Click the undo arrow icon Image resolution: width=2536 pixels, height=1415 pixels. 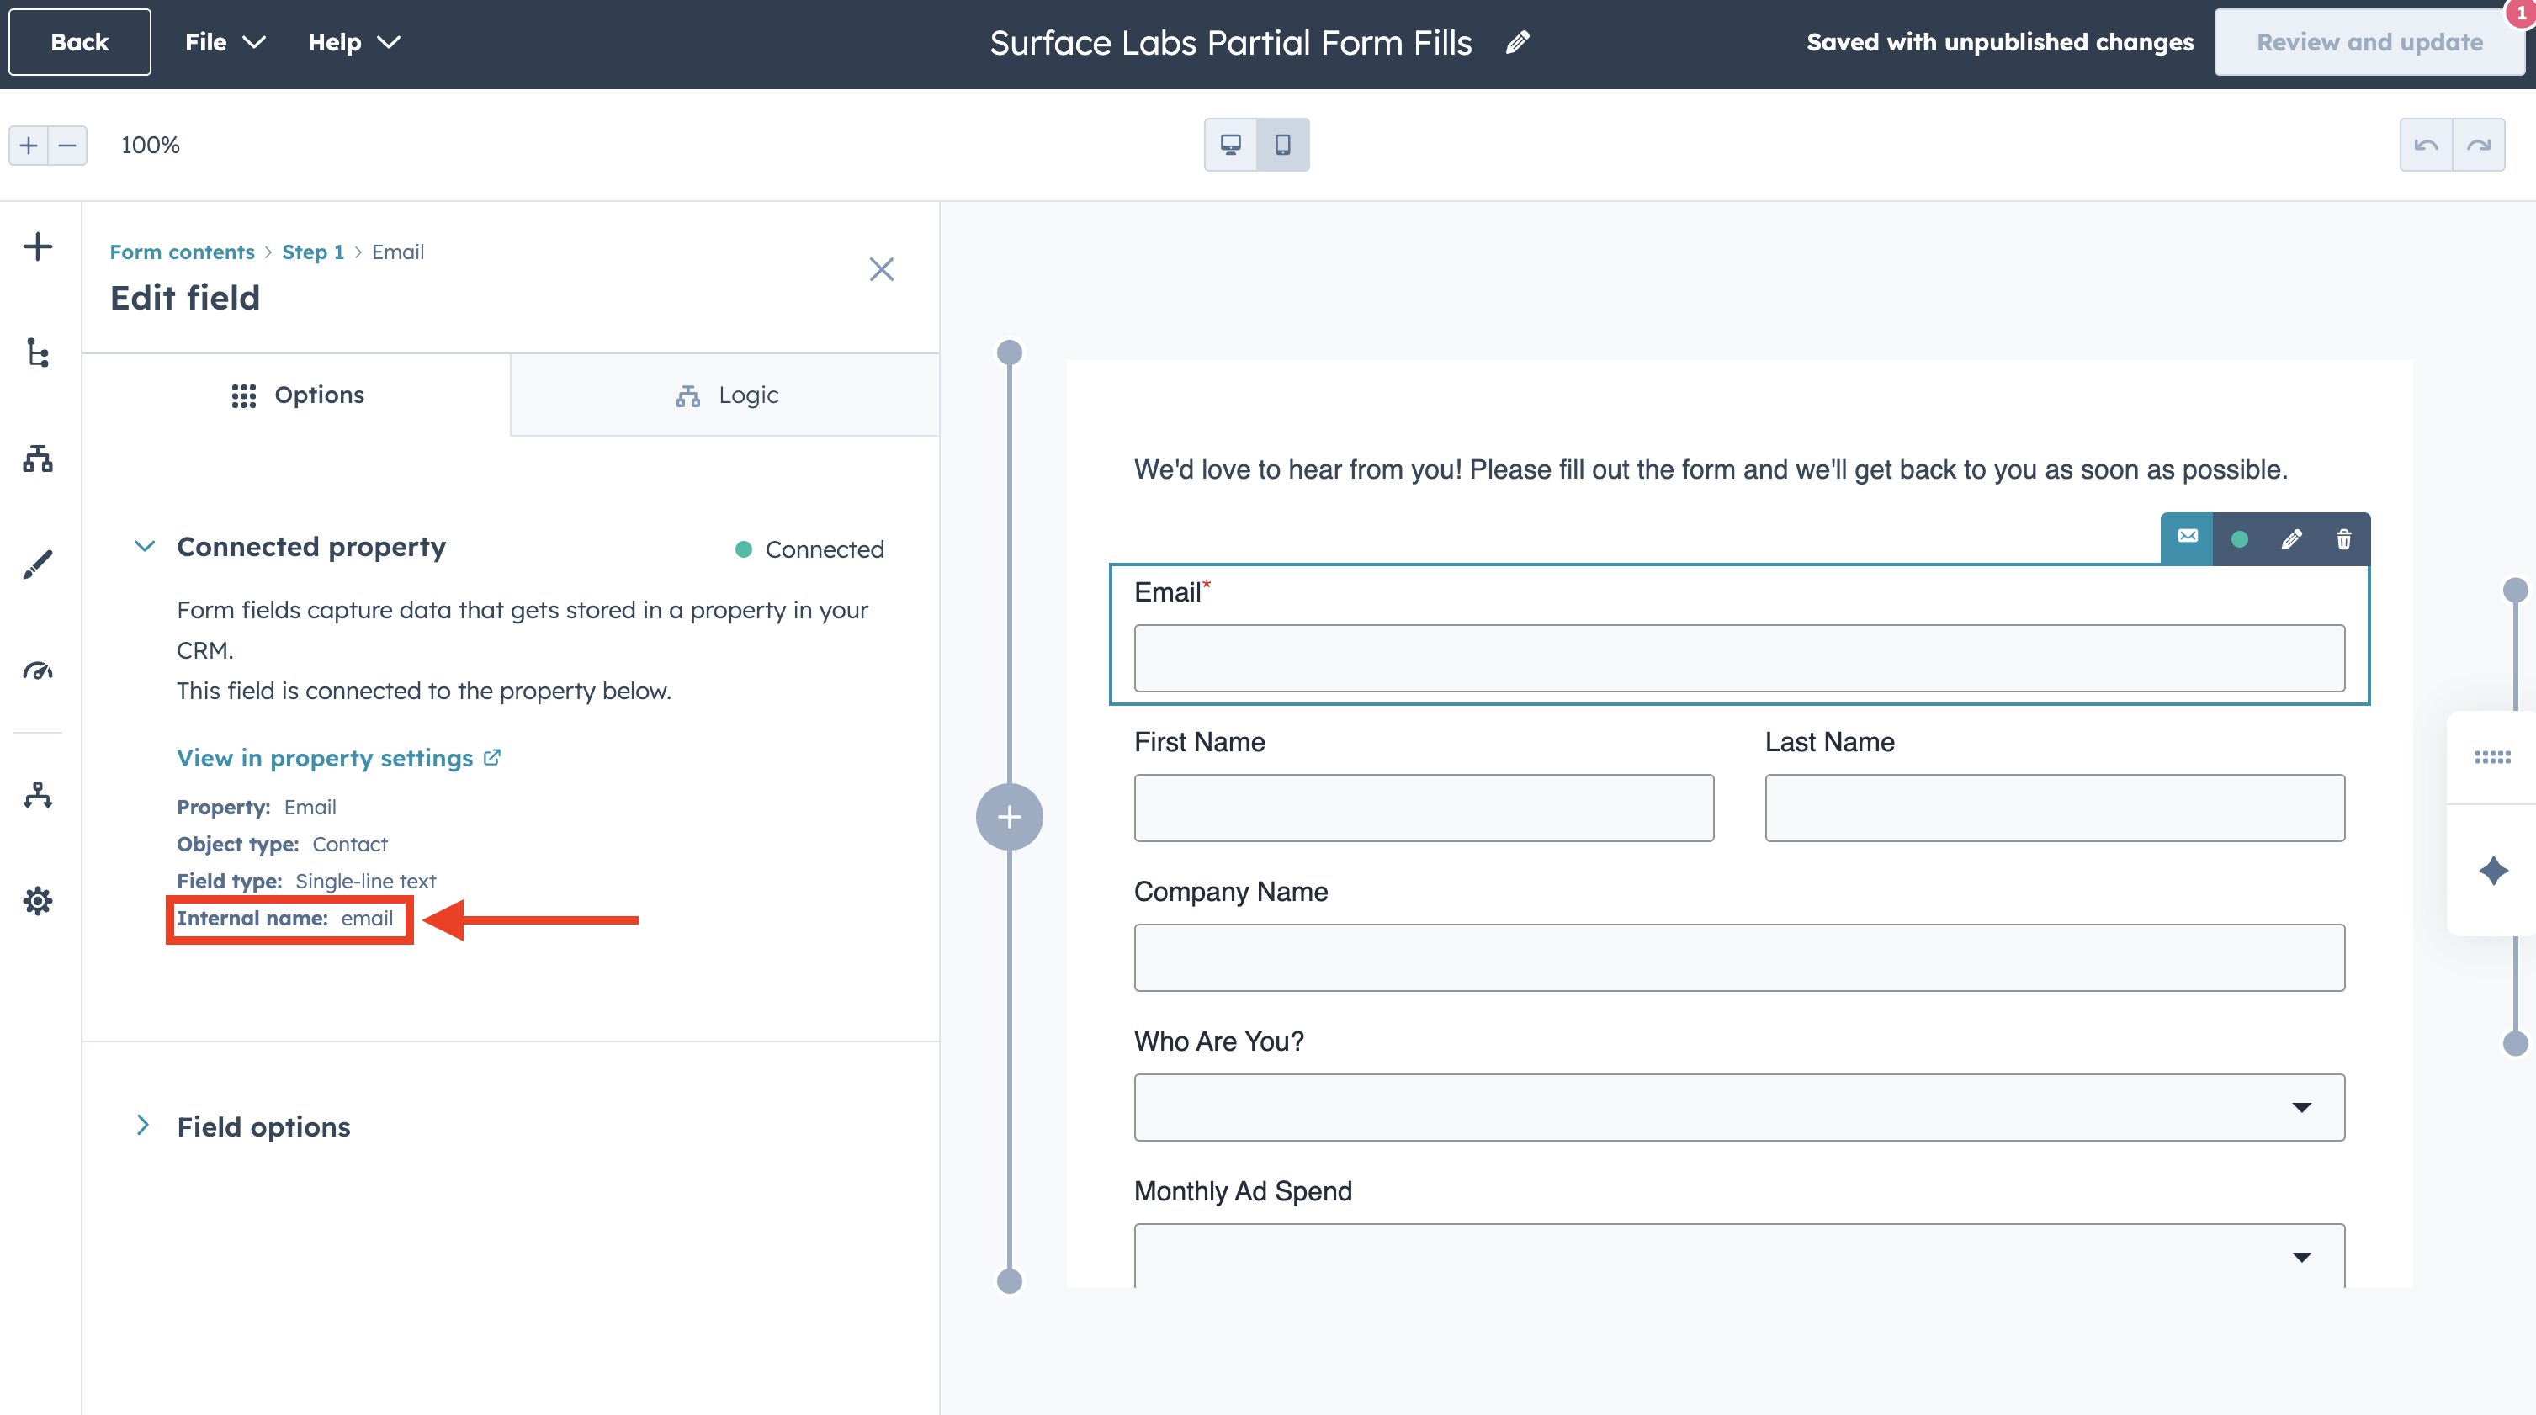coord(2427,144)
